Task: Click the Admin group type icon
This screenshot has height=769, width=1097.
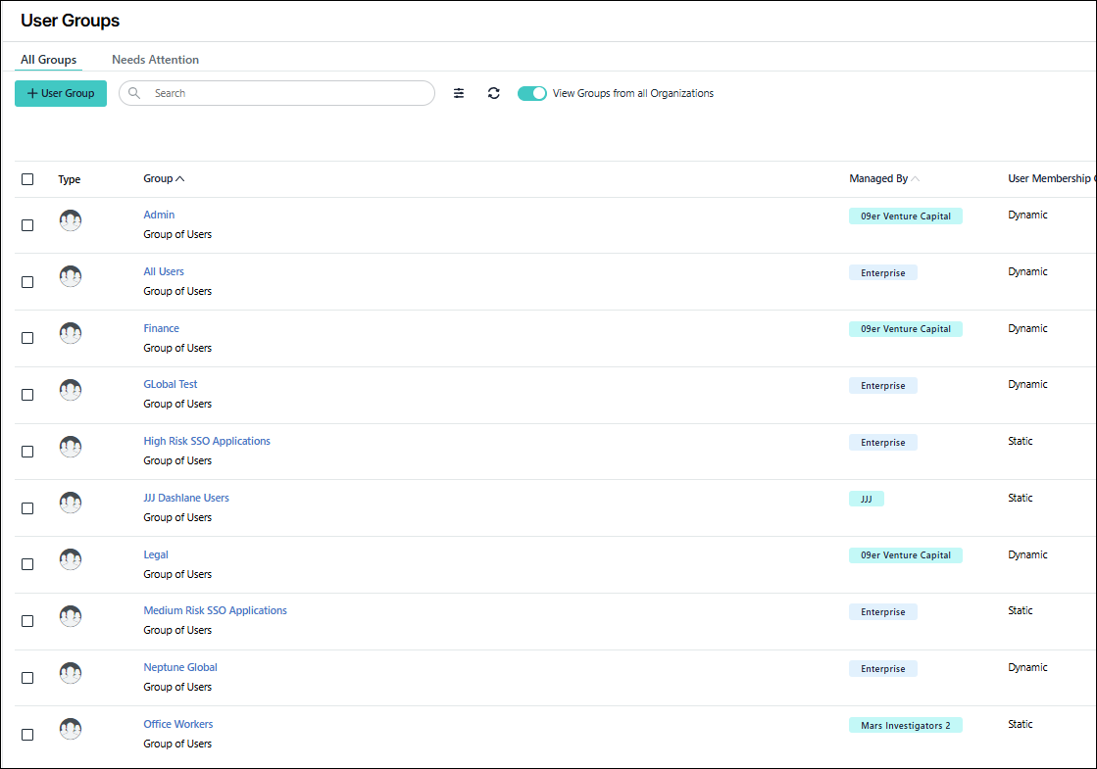Action: (x=70, y=220)
